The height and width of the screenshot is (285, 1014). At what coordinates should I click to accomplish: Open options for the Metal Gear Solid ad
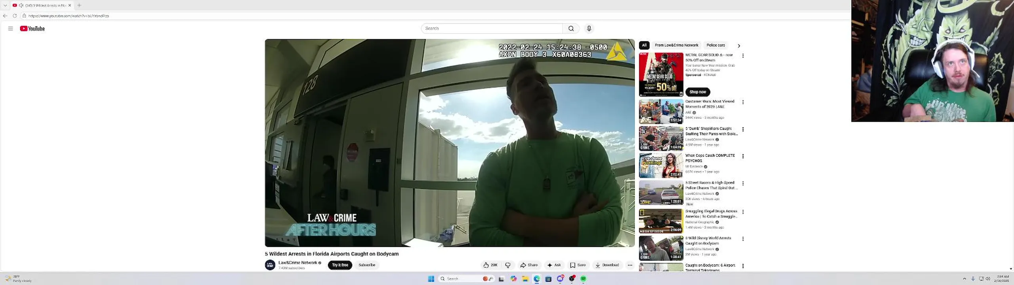point(743,56)
